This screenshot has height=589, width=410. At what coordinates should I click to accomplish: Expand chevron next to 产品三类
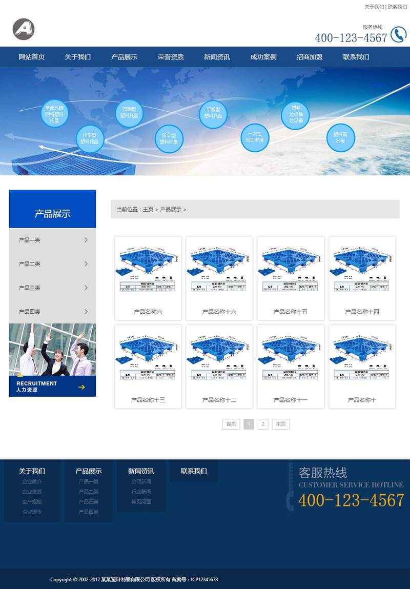click(86, 288)
